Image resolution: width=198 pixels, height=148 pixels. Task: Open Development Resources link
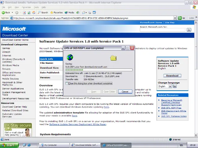coord(15,98)
